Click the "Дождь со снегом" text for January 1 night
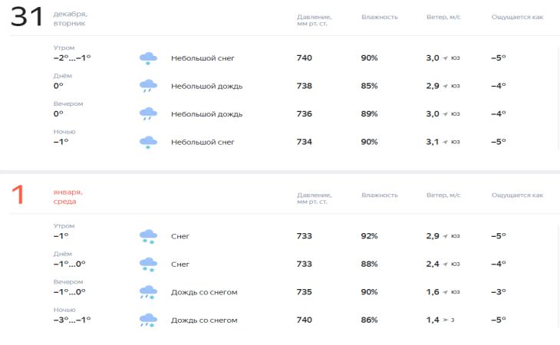The height and width of the screenshot is (345, 560). 204,320
